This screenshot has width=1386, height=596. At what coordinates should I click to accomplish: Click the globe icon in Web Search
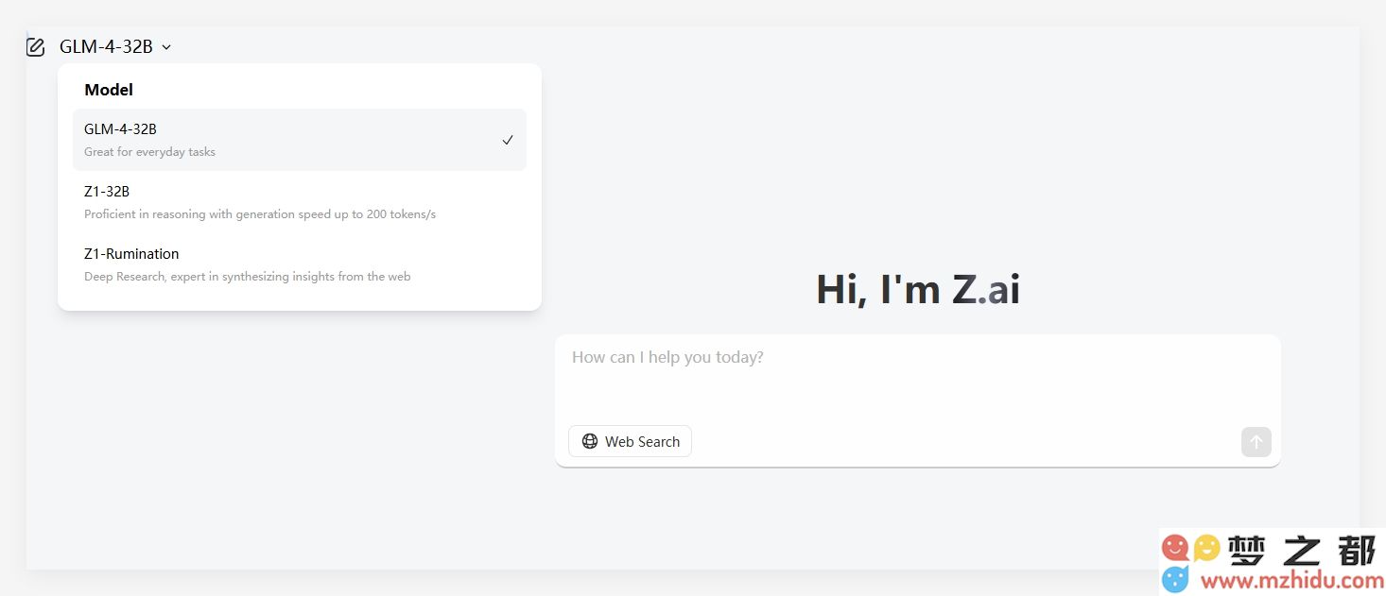point(590,441)
